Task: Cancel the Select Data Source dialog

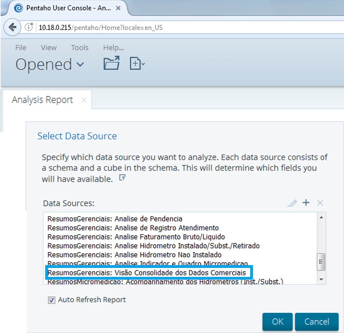Action: pos(317,321)
